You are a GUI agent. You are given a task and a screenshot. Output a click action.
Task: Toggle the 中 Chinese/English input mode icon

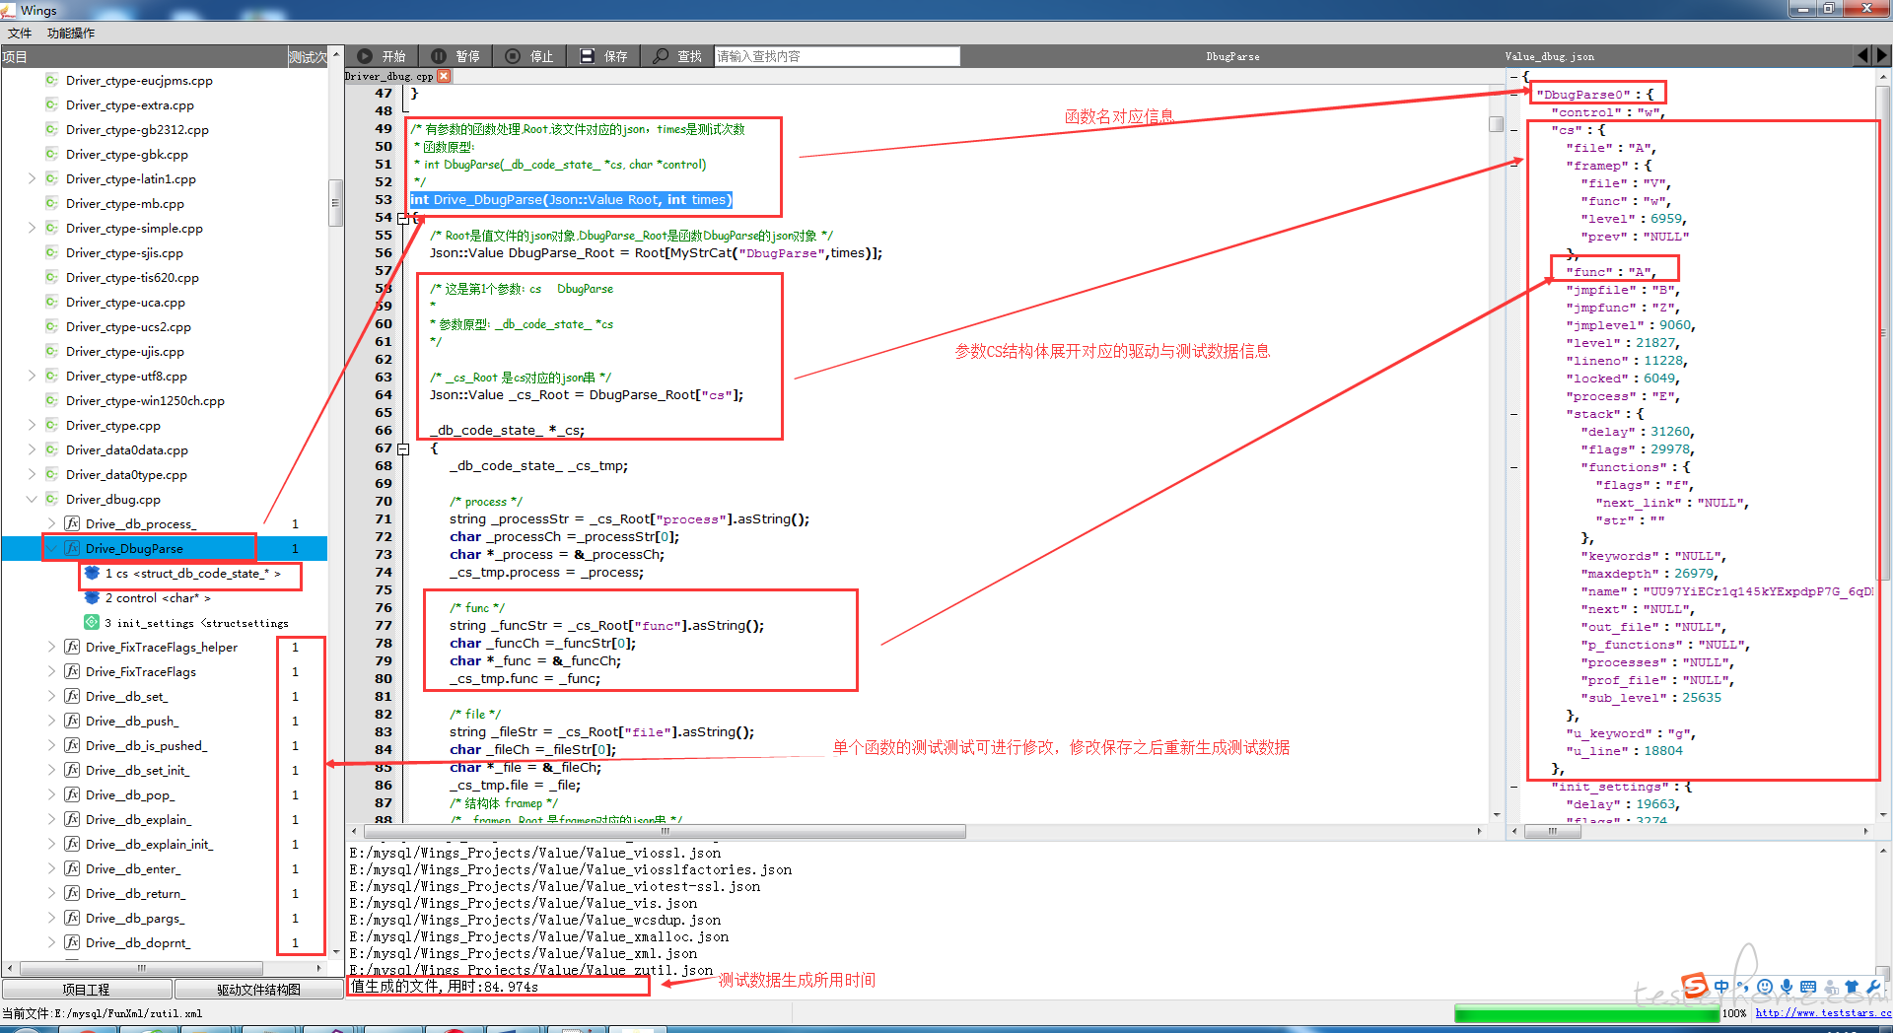(1721, 987)
